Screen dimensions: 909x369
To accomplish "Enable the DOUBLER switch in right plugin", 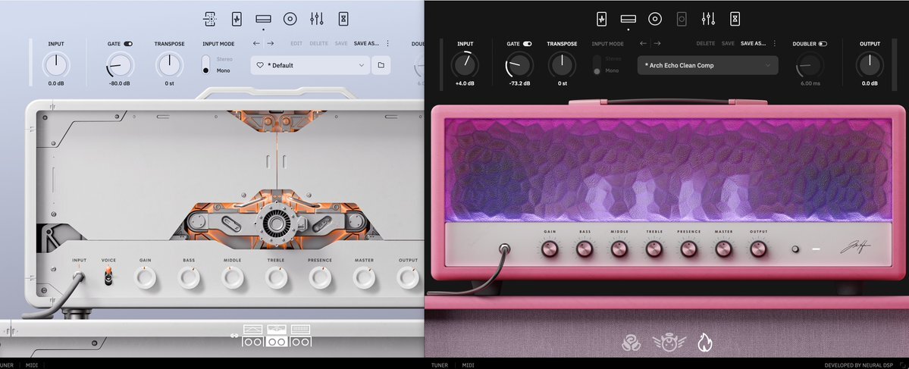I will pyautogui.click(x=823, y=43).
